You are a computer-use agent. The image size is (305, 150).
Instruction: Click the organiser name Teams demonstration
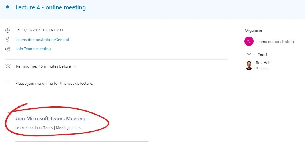pos(275,42)
